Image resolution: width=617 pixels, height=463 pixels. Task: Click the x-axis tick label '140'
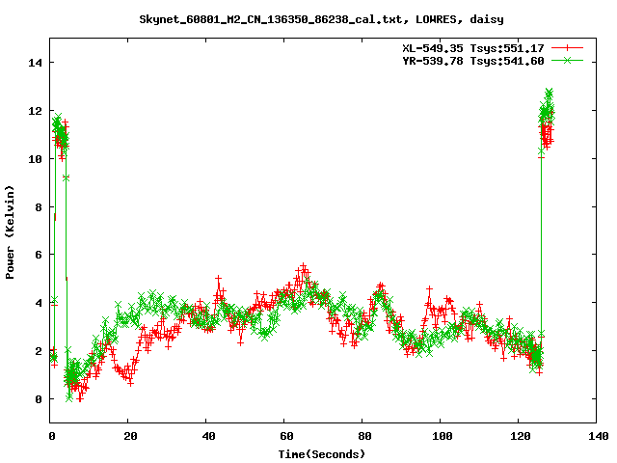coord(599,436)
